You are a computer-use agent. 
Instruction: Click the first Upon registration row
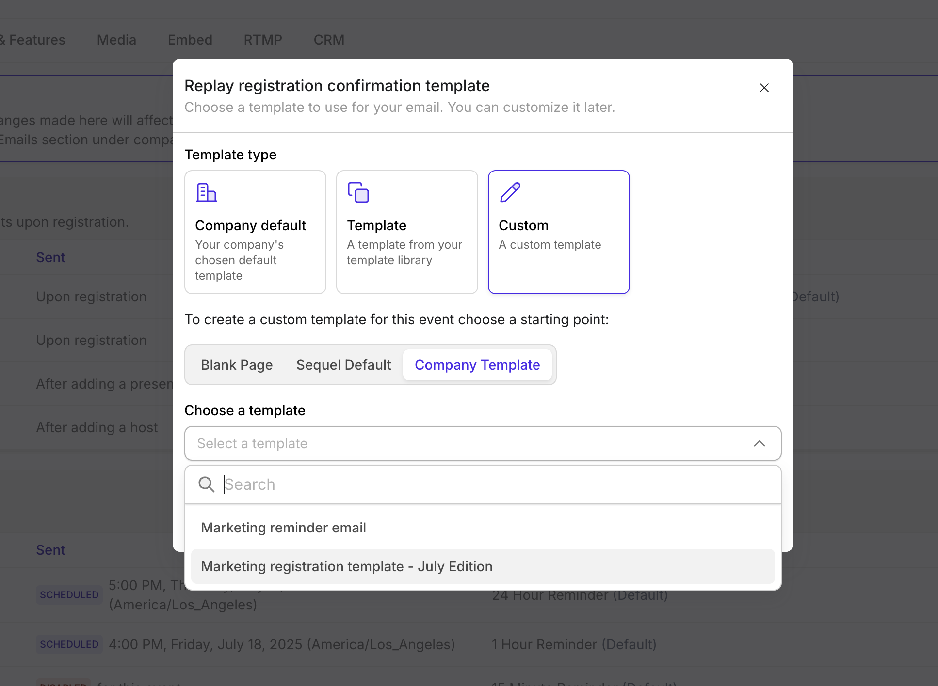91,296
